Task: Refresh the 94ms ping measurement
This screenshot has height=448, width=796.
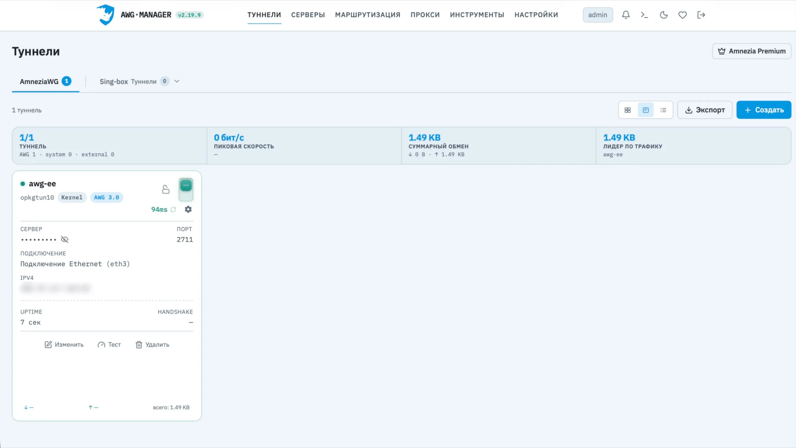Action: (x=173, y=209)
